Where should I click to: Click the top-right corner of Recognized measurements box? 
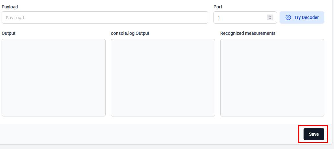(323, 40)
